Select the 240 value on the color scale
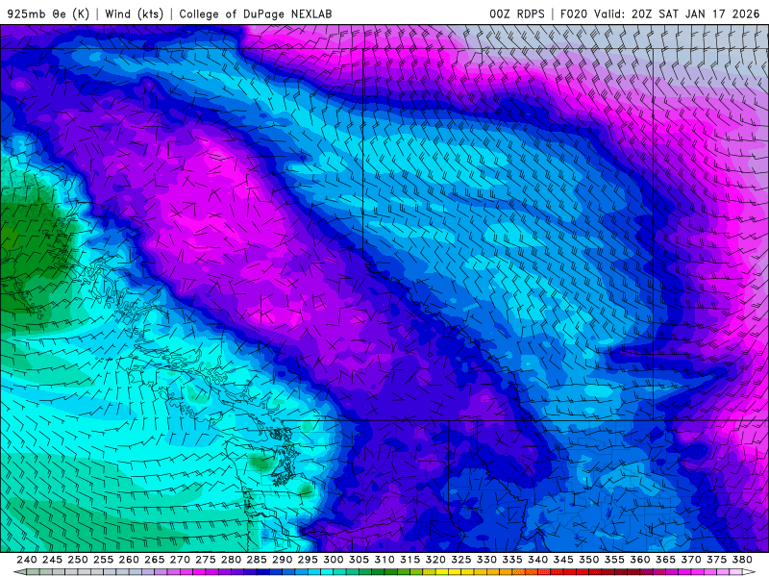Viewport: 769px width, 577px height. [x=27, y=560]
